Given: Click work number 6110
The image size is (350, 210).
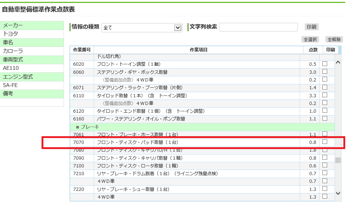Looking at the screenshot, I should (x=79, y=95).
